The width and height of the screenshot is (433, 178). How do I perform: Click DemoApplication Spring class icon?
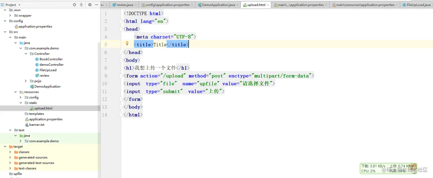[32, 86]
